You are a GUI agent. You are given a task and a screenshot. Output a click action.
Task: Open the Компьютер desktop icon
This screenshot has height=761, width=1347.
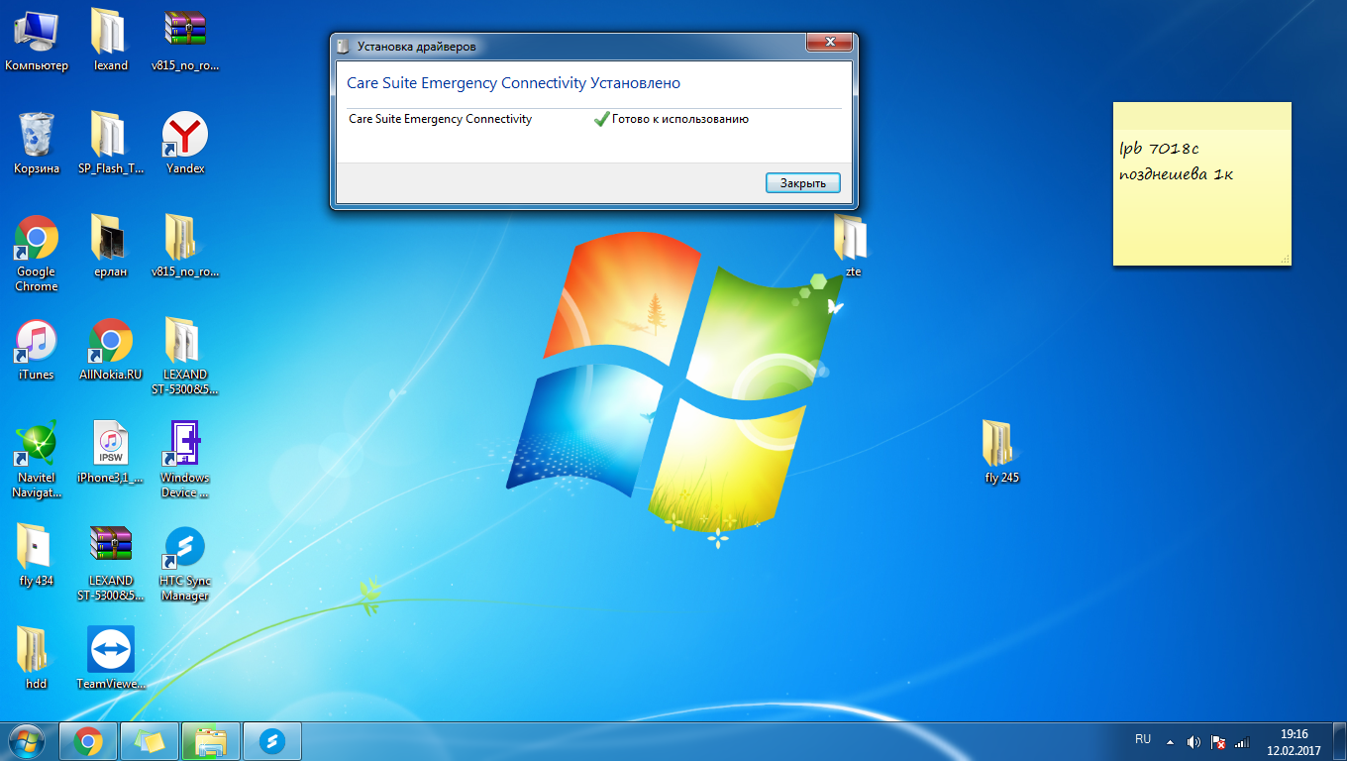[37, 33]
